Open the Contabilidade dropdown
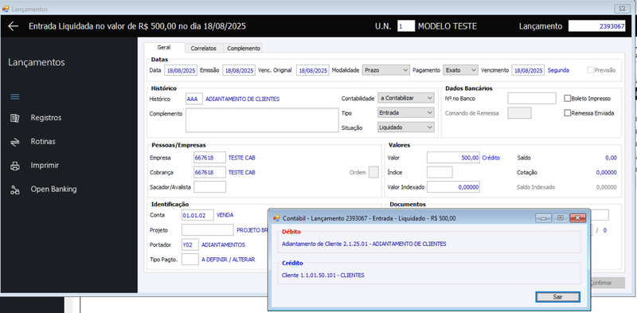This screenshot has width=637, height=313. [x=406, y=98]
